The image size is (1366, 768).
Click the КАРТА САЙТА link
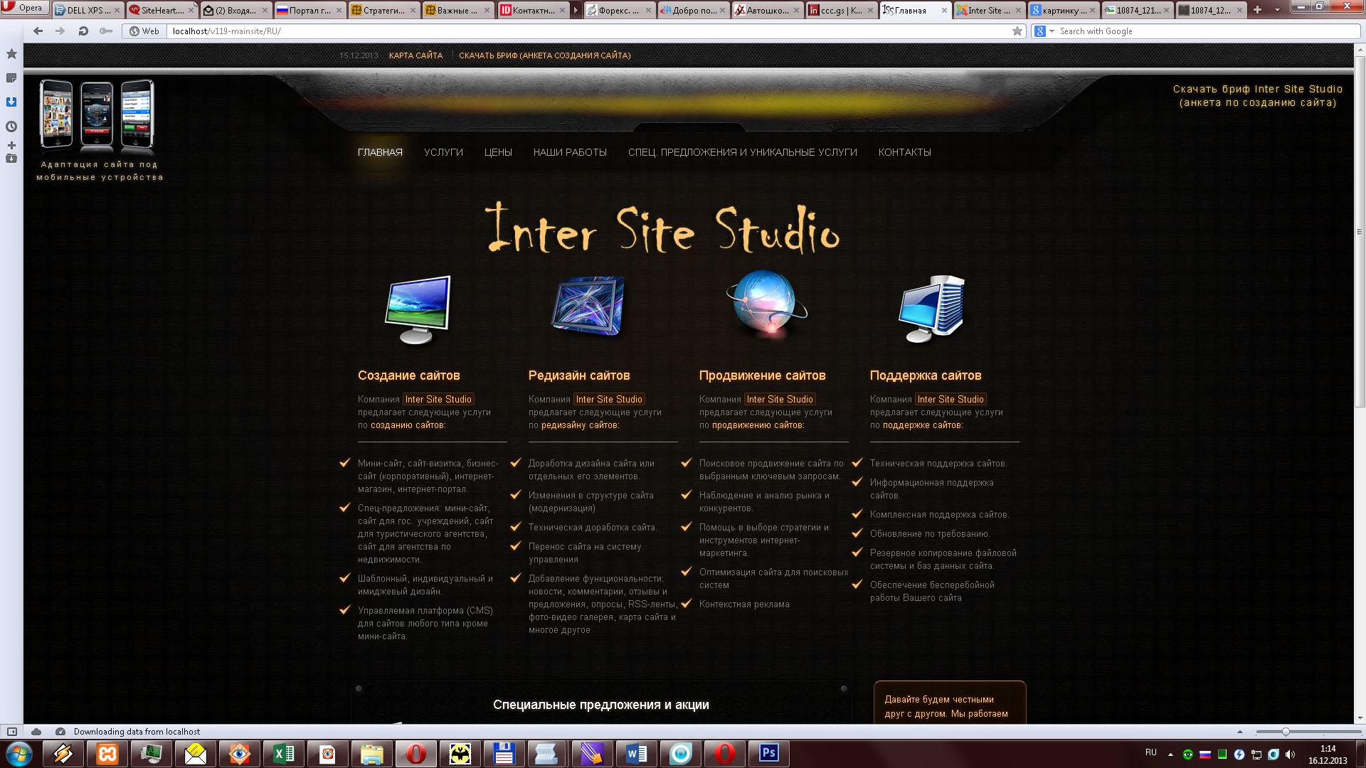pyautogui.click(x=415, y=55)
